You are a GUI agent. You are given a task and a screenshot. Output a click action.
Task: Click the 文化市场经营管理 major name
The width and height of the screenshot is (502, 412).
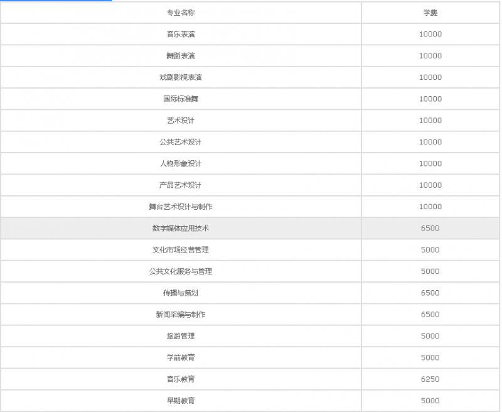(181, 250)
